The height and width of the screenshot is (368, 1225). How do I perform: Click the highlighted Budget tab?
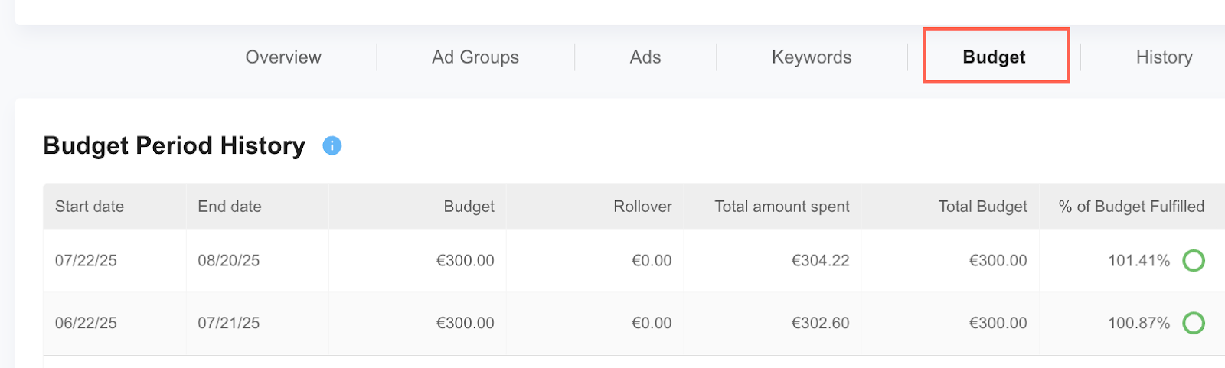pos(994,57)
